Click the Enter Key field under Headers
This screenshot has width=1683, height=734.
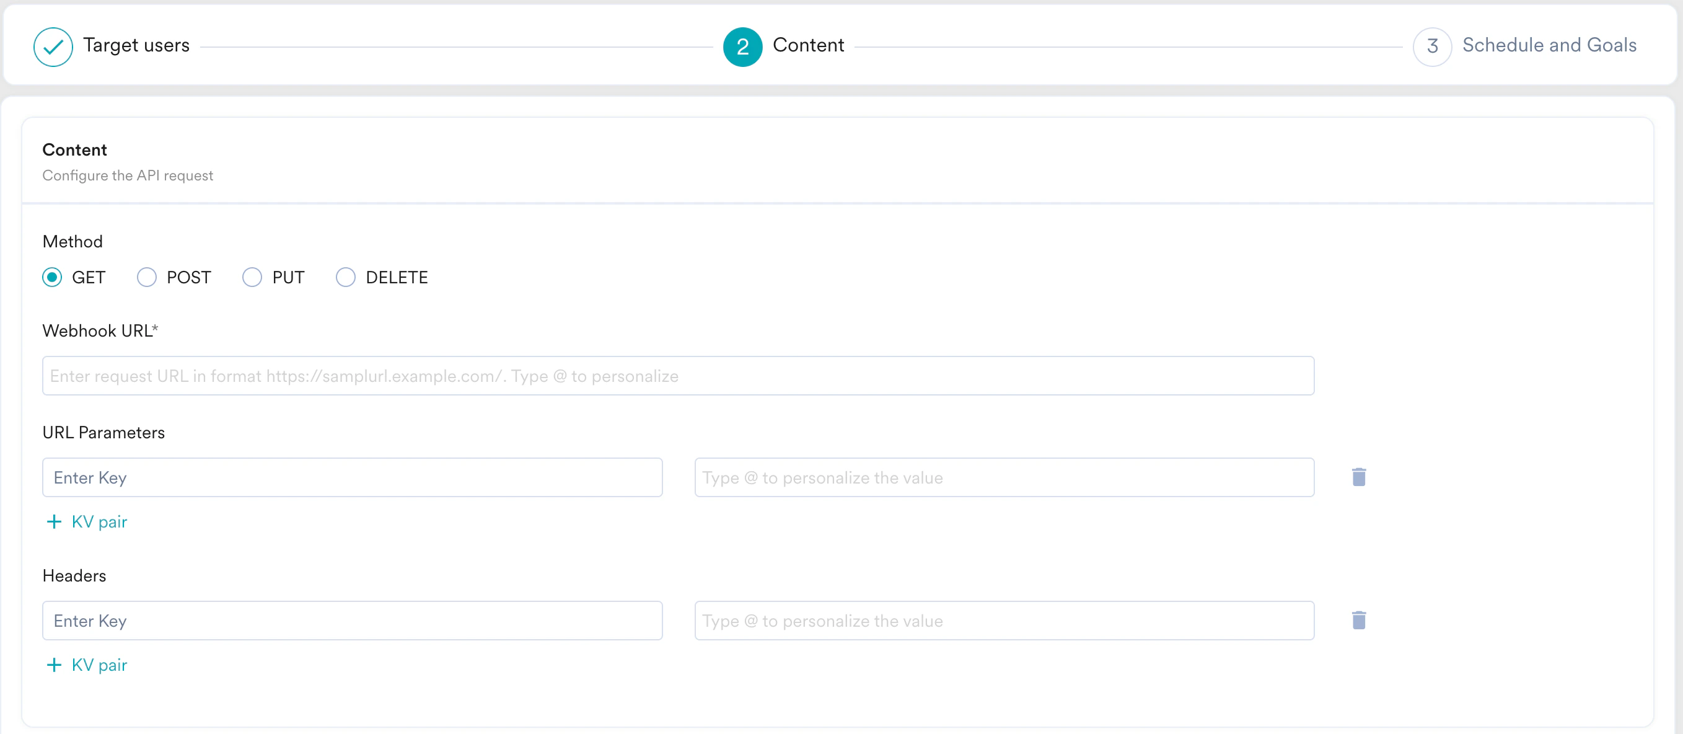point(351,621)
